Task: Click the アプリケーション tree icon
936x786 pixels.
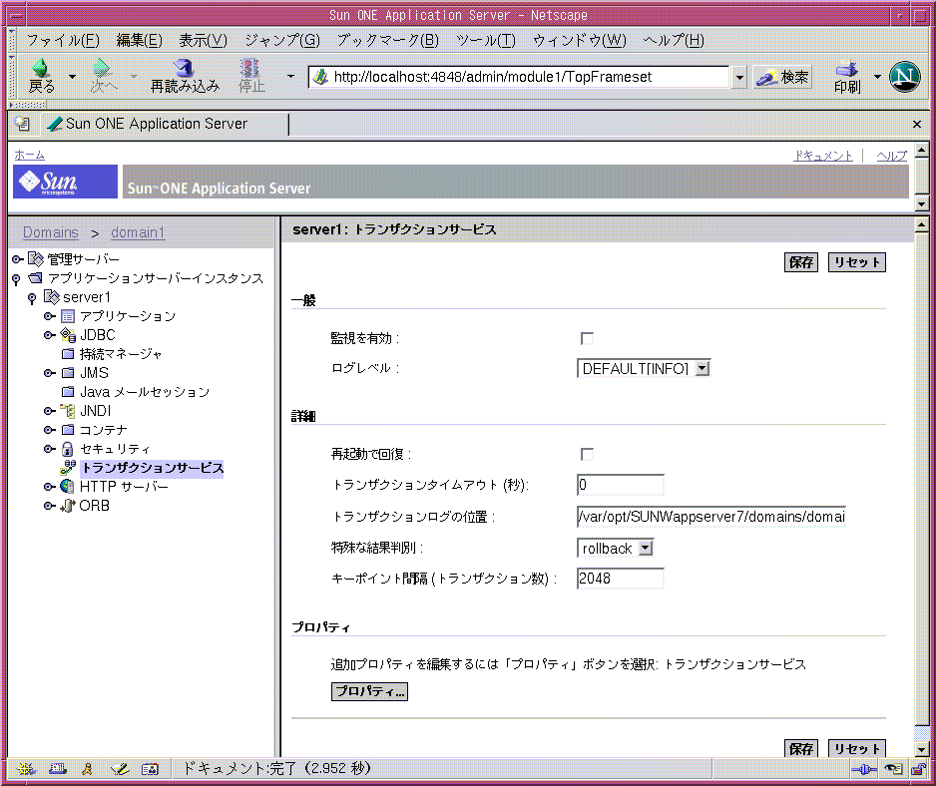Action: 68,316
